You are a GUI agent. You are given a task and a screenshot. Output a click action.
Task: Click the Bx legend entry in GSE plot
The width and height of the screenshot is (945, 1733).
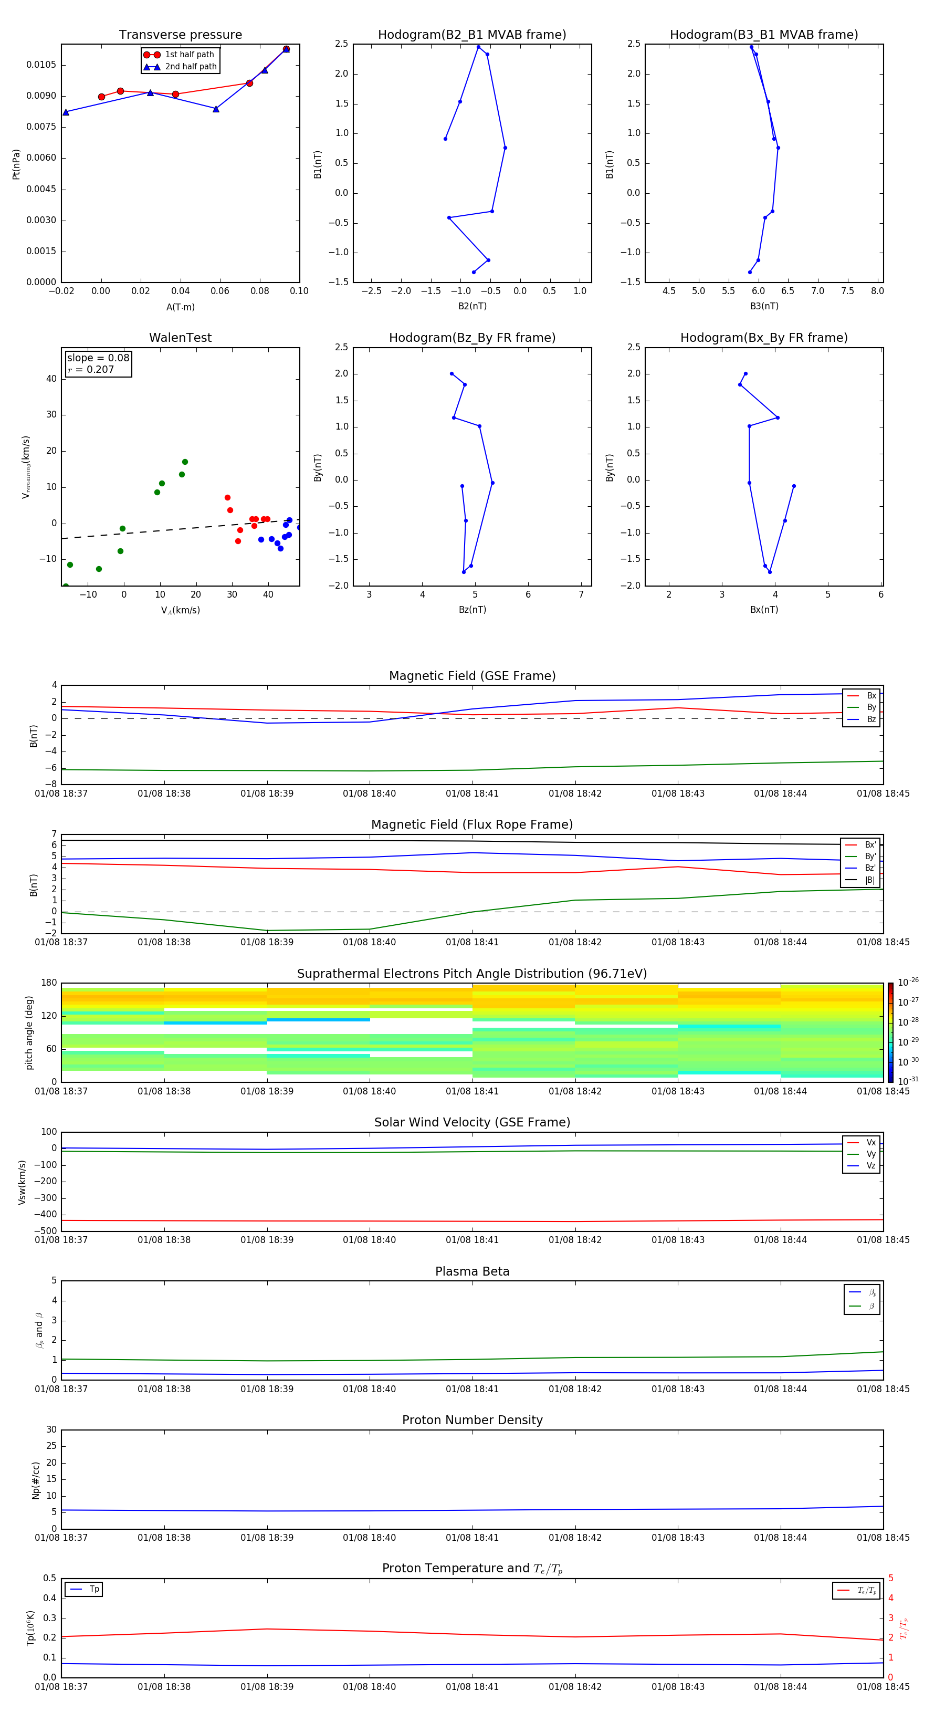pyautogui.click(x=862, y=696)
